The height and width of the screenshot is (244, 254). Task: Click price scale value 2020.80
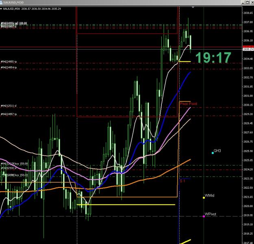tap(248, 206)
